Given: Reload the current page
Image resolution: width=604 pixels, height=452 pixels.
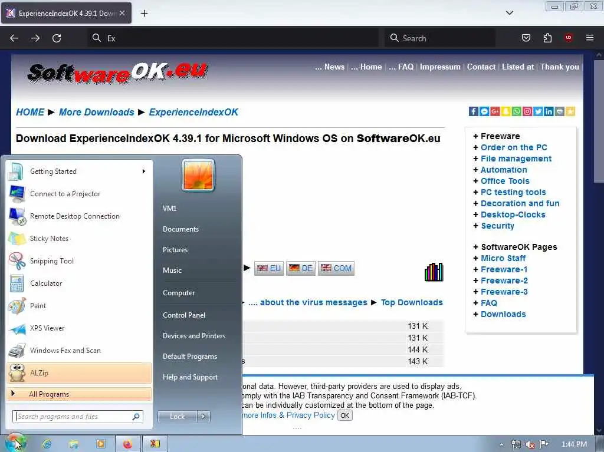Looking at the screenshot, I should tap(57, 38).
